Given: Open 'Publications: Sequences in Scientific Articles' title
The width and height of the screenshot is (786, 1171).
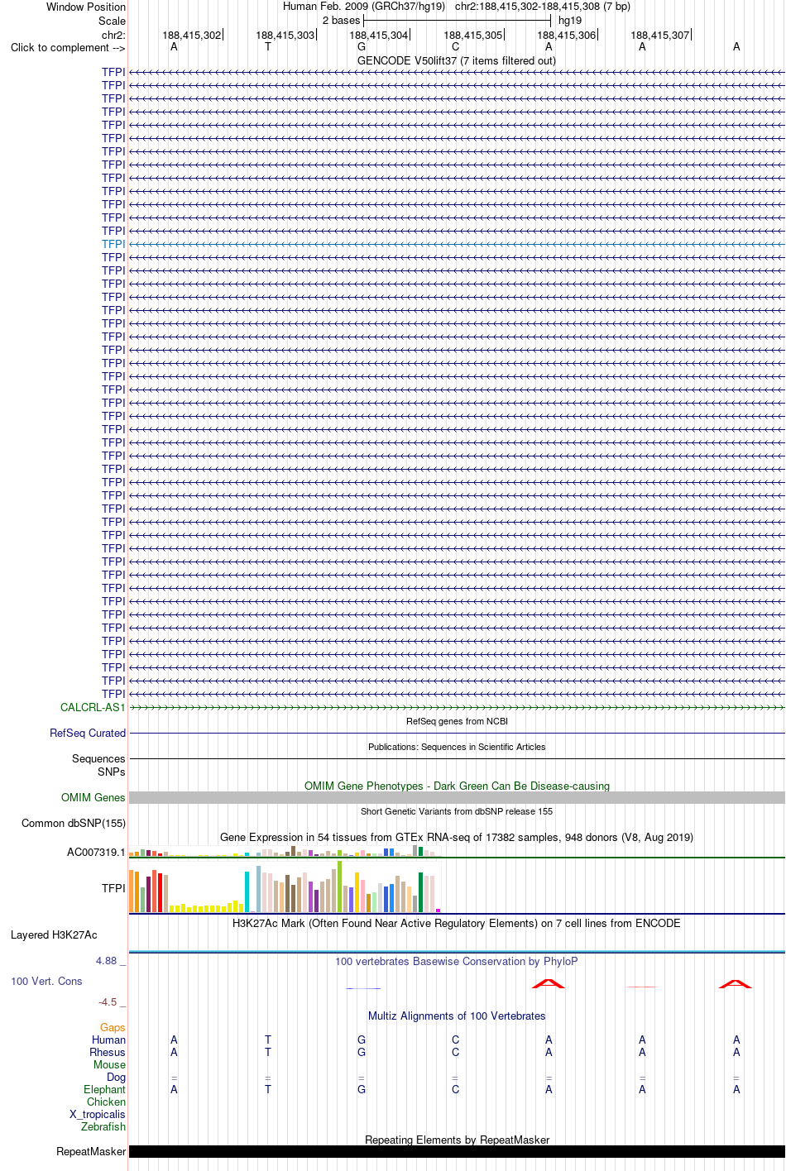Looking at the screenshot, I should (x=457, y=747).
